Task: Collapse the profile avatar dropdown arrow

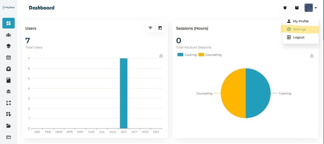Action: [x=315, y=8]
